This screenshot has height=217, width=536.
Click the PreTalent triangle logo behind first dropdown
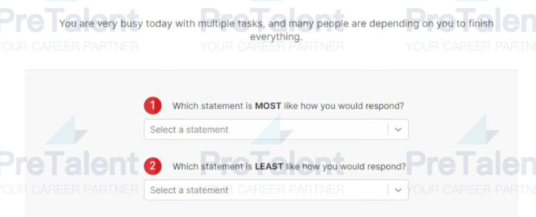click(272, 130)
